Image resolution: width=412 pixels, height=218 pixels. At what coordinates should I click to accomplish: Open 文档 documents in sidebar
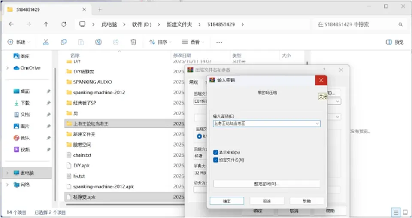21,115
